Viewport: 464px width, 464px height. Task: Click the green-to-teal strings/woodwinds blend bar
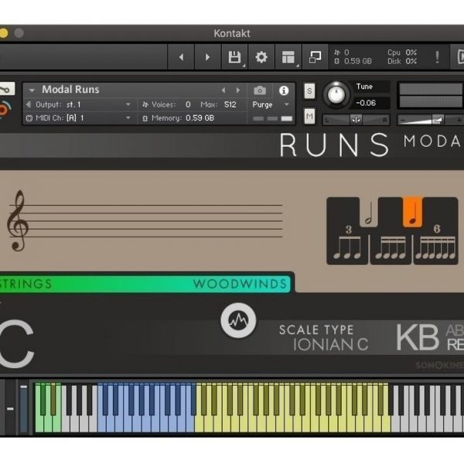145,284
